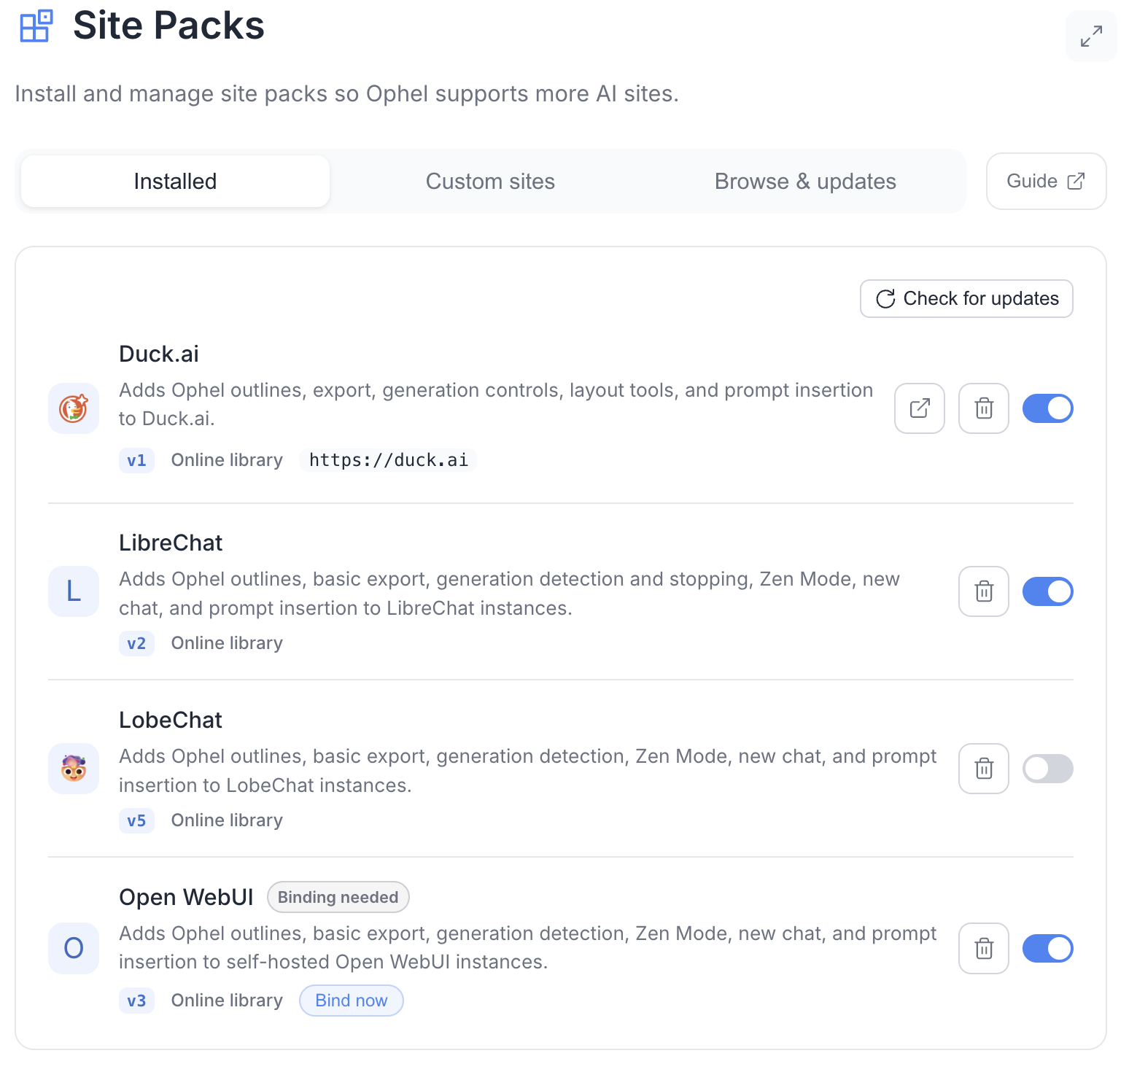Click the Duck.ai duck logo icon
The width and height of the screenshot is (1129, 1072).
pos(74,408)
